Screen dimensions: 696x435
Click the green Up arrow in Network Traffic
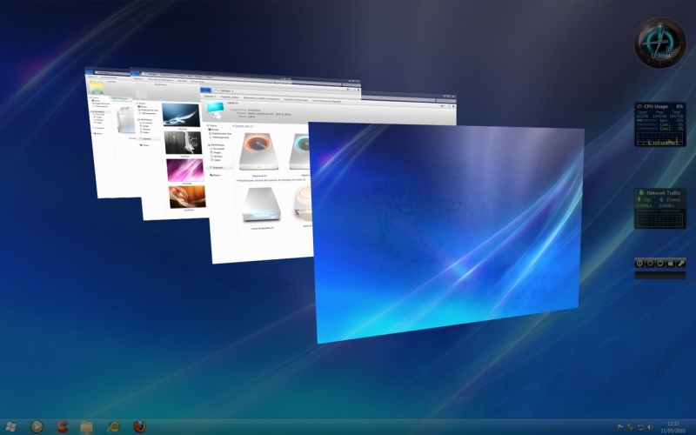point(639,200)
